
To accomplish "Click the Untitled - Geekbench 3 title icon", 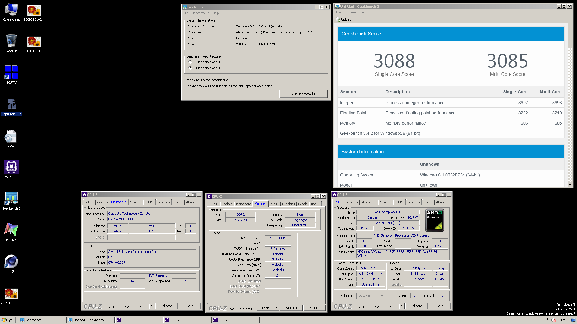I will point(337,6).
